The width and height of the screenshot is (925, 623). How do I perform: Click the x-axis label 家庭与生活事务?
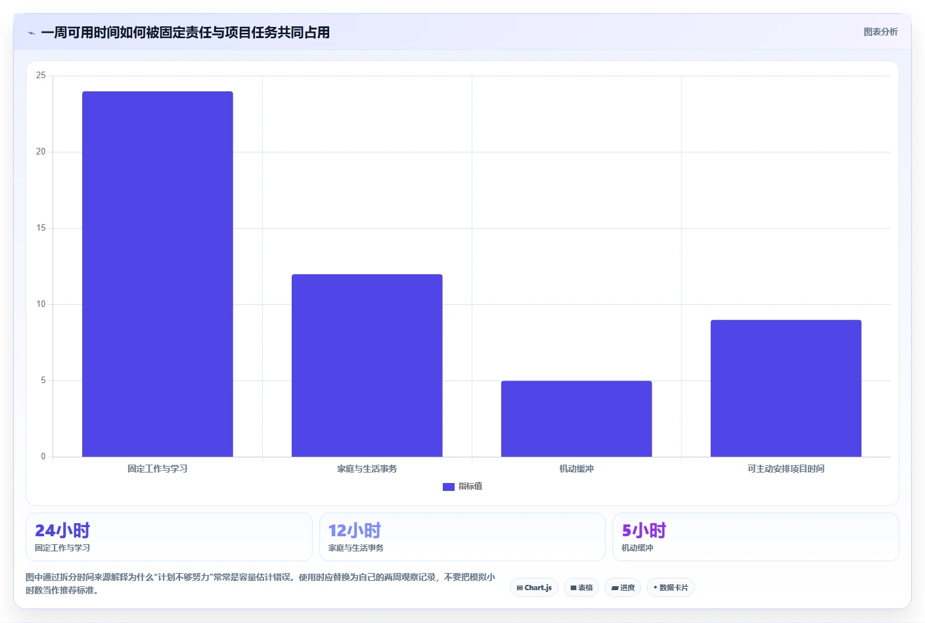coord(367,469)
